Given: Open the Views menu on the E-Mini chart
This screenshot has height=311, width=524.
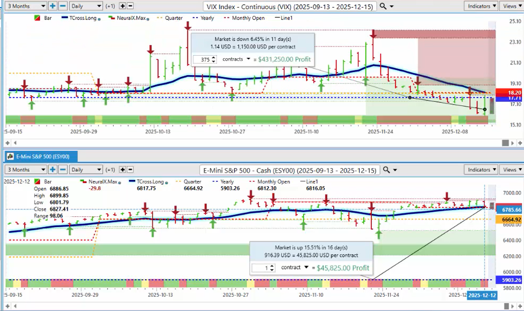Looking at the screenshot, I should pos(511,169).
